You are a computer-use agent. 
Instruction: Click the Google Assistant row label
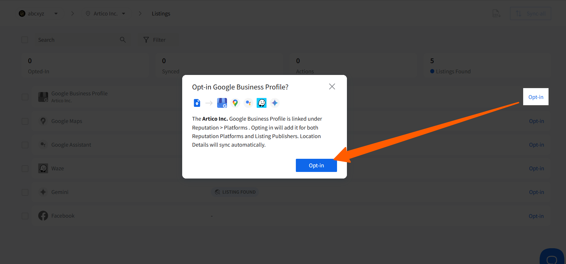(71, 145)
